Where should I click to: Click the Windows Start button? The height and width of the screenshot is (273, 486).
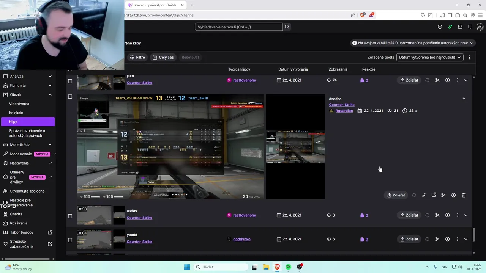187,267
